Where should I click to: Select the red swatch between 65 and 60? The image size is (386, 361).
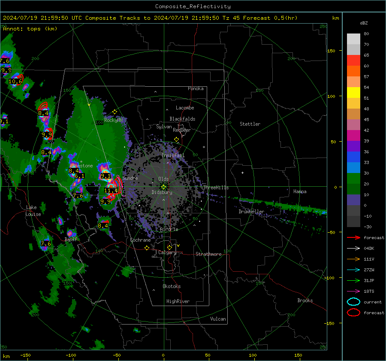point(353,61)
